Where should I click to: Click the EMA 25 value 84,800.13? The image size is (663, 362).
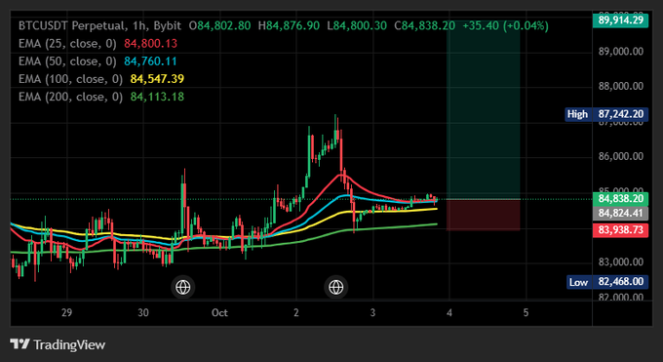pyautogui.click(x=150, y=44)
